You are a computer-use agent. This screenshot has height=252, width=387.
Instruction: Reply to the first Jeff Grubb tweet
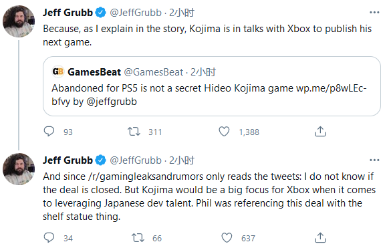pos(49,131)
